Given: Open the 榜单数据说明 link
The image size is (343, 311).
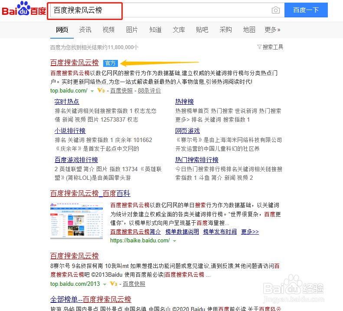Looking at the screenshot, I should click(182, 232).
